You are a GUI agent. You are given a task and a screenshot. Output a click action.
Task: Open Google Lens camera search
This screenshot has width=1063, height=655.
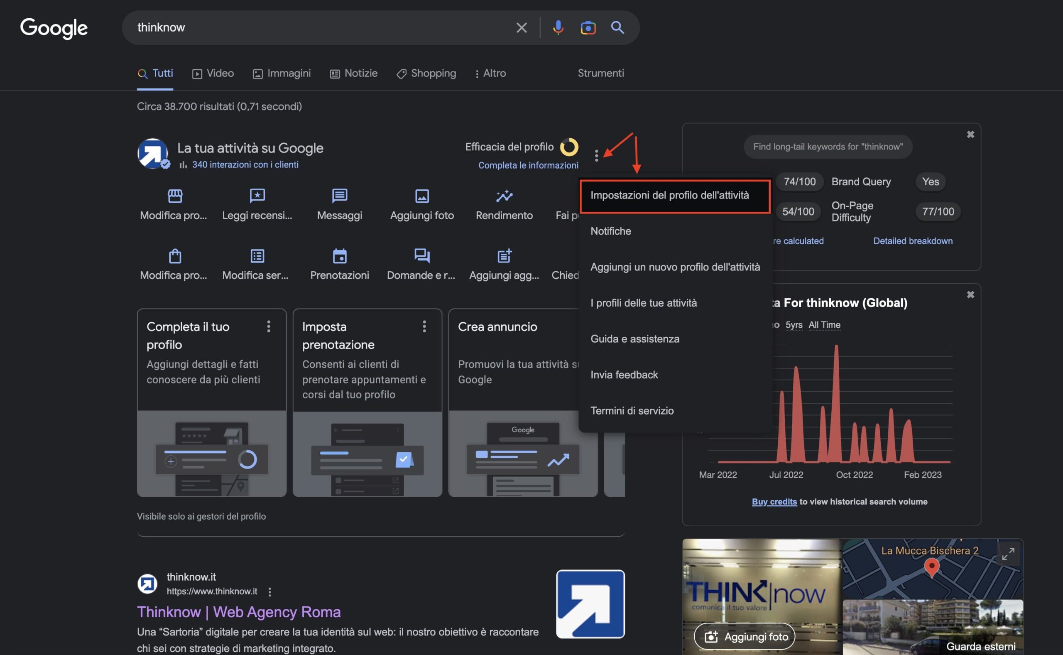pos(588,27)
